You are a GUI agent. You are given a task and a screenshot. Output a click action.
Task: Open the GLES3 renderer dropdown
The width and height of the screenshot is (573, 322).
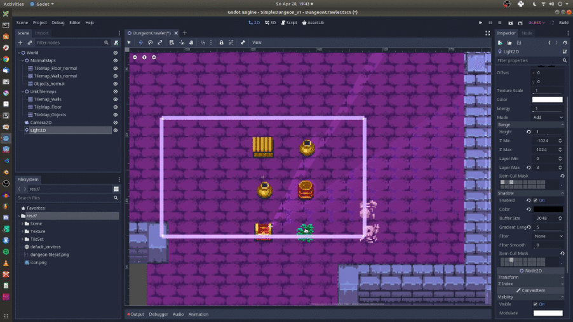point(536,23)
